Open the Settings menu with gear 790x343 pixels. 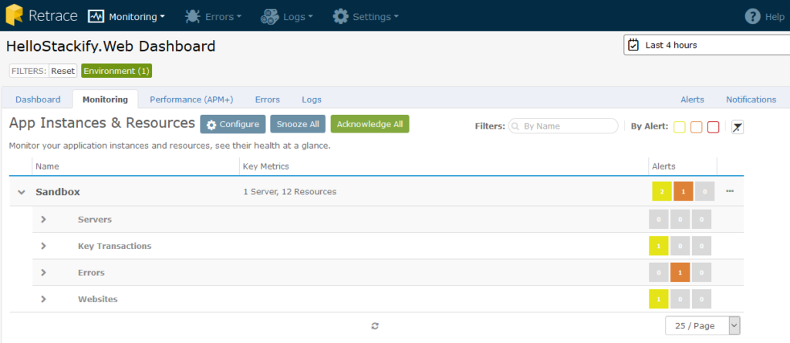(366, 17)
